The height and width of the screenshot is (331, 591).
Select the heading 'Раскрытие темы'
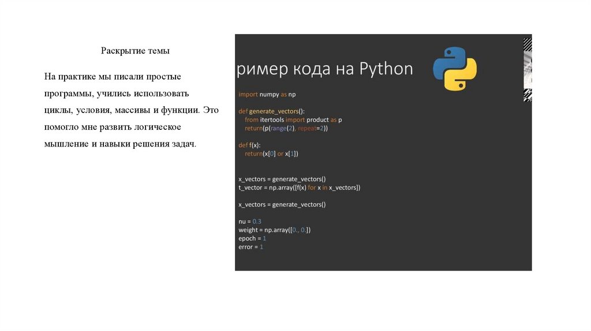135,51
